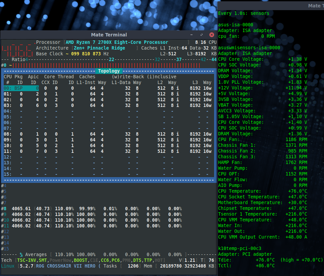324x276 pixels.
Task: Click the CPU Temperature +76.0°C line
Action: [x=262, y=191]
